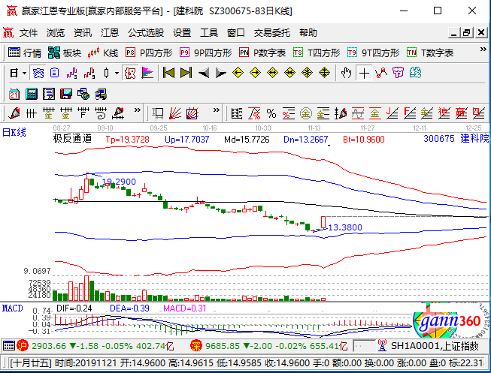Click the yellow diamond right-arrow icon

pos(255,73)
